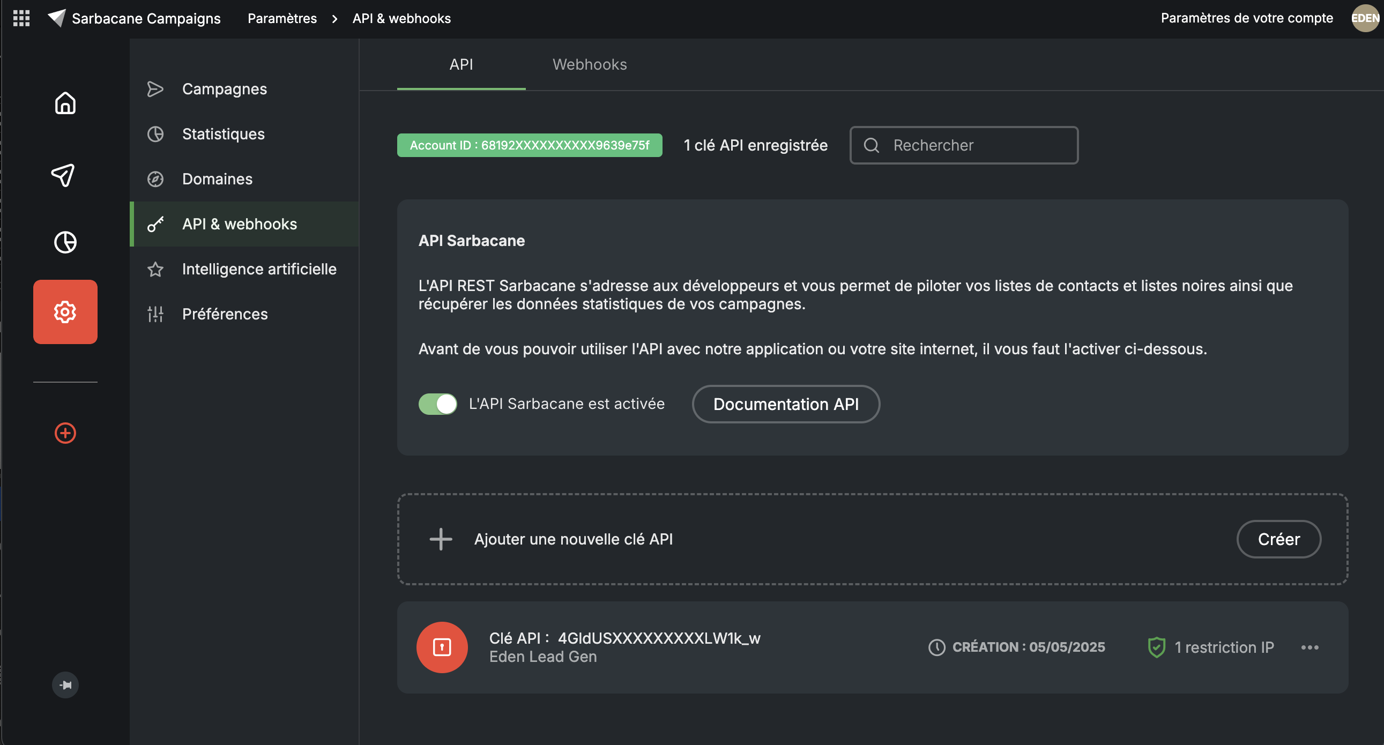Focus the Rechercher search field
This screenshot has width=1384, height=745.
[x=964, y=145]
